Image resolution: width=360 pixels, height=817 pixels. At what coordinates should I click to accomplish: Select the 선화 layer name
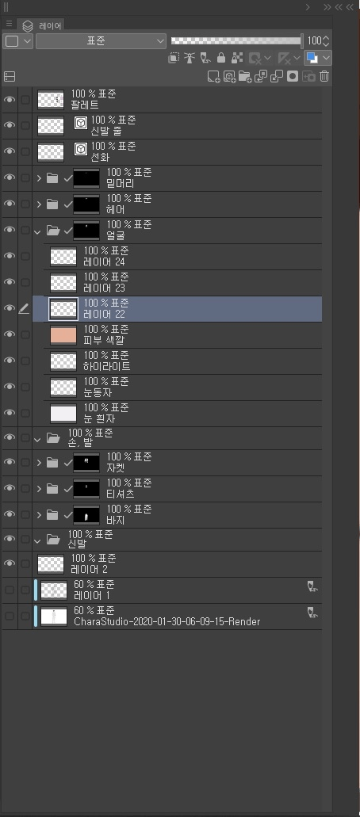(100, 156)
